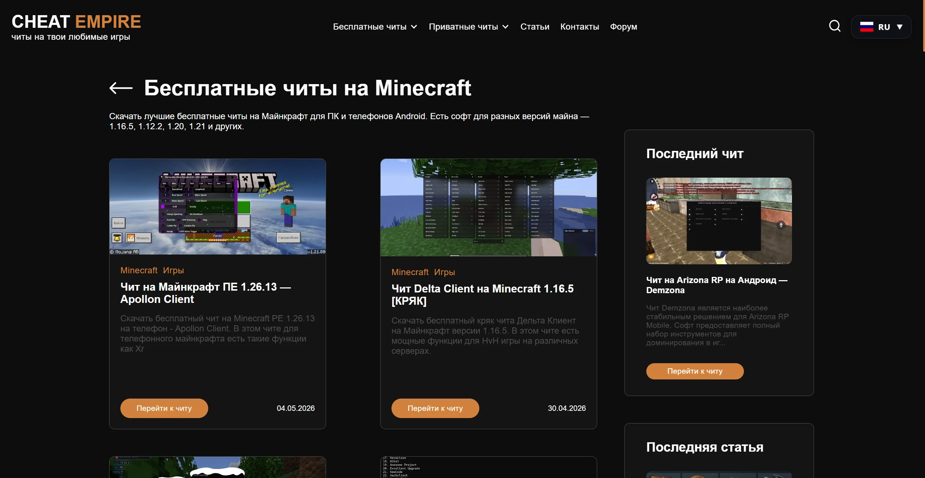The image size is (925, 478).
Task: Click Перейти к читу on Delta Client card
Action: [435, 408]
